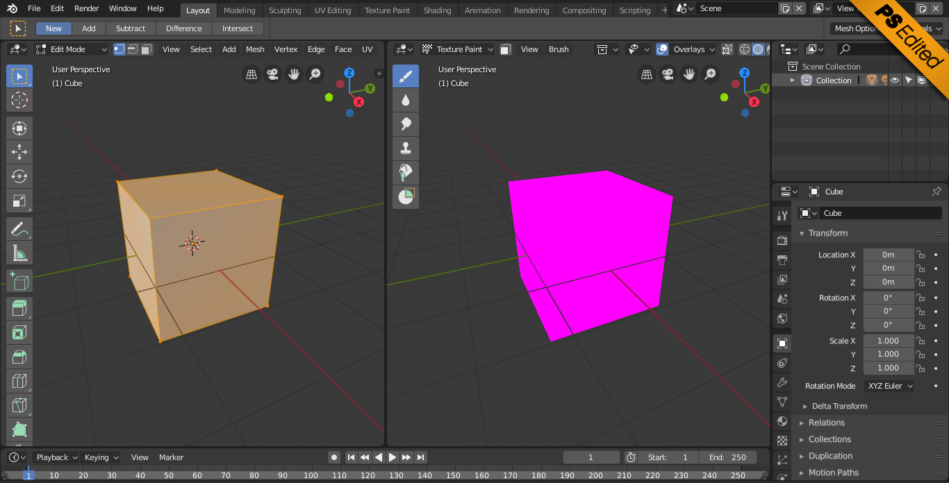Toggle the Overlays display button
949x483 pixels.
coord(662,49)
